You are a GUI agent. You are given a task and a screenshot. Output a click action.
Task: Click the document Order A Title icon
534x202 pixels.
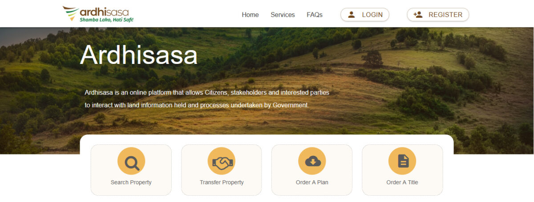point(402,161)
